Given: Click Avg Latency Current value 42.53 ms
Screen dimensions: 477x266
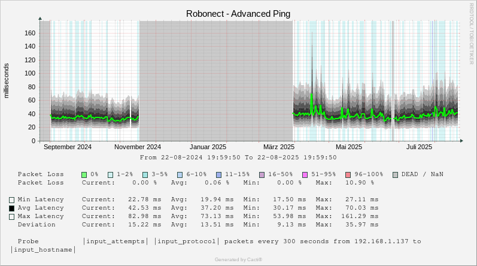Looking at the screenshot, I should 144,208.
